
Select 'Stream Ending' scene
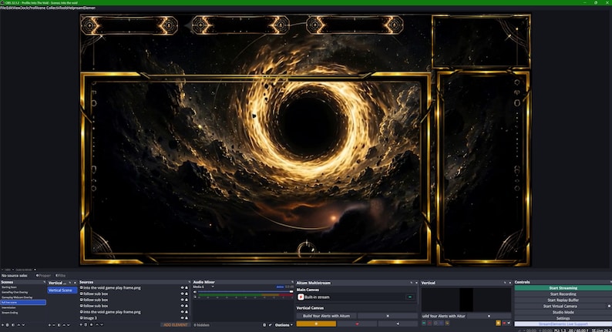[10, 313]
